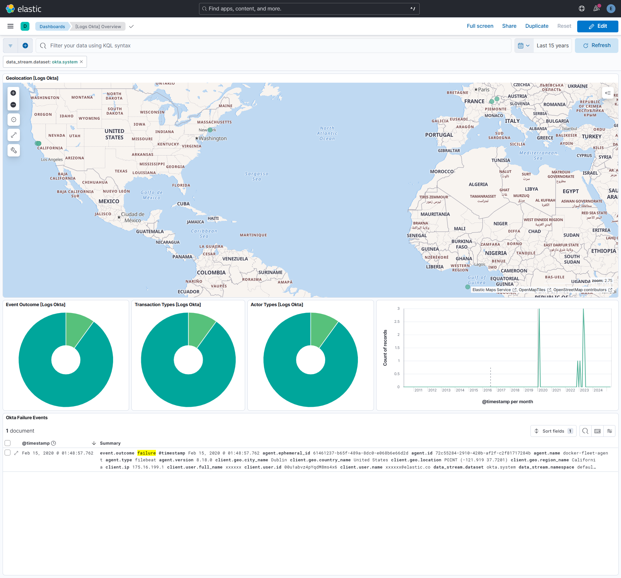Open keyboard shortcuts icon in document table
The width and height of the screenshot is (621, 578).
(597, 431)
